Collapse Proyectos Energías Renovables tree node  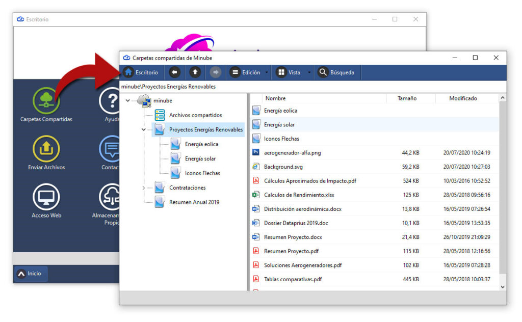click(143, 129)
